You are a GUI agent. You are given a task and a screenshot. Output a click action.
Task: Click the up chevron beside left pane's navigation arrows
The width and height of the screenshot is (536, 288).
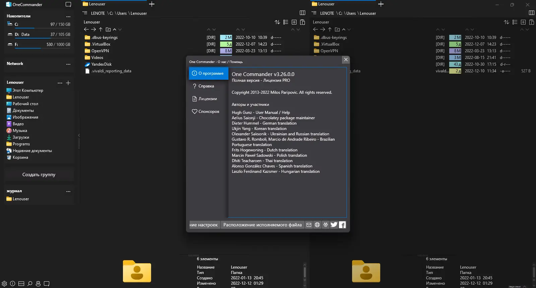115,29
